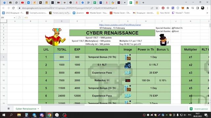Open the New World bookmarks folder

[x=163, y=13]
